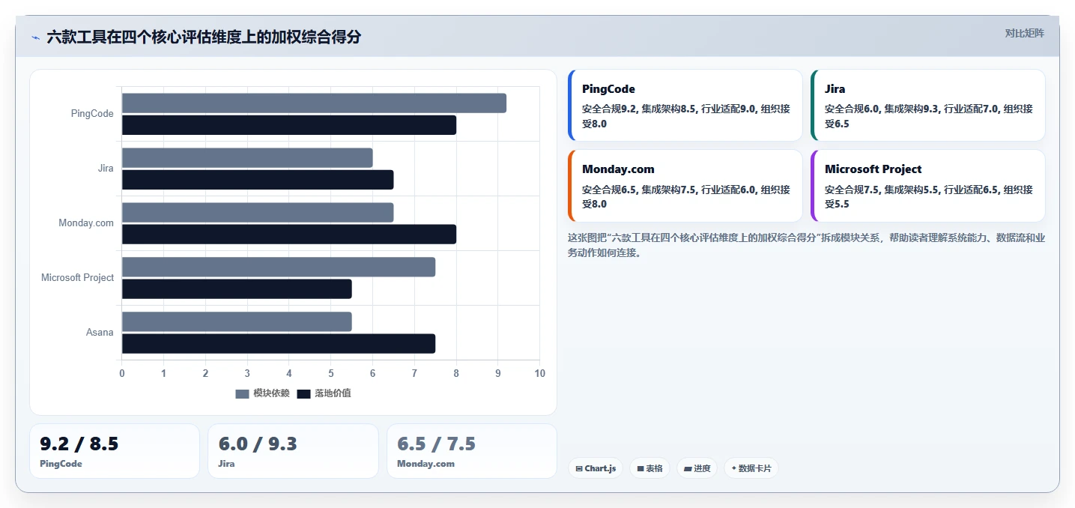Viewport: 1075px width, 508px height.
Task: Select the 数据卡片 tag
Action: 751,468
